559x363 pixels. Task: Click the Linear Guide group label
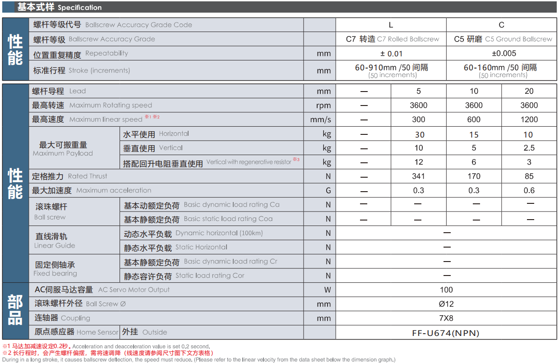click(x=55, y=241)
